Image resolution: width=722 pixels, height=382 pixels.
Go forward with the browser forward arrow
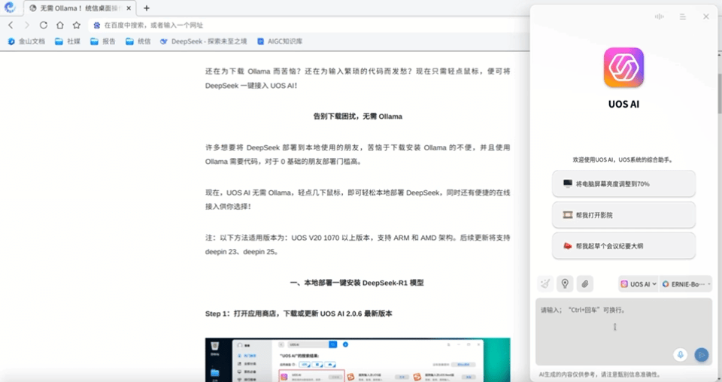[27, 25]
